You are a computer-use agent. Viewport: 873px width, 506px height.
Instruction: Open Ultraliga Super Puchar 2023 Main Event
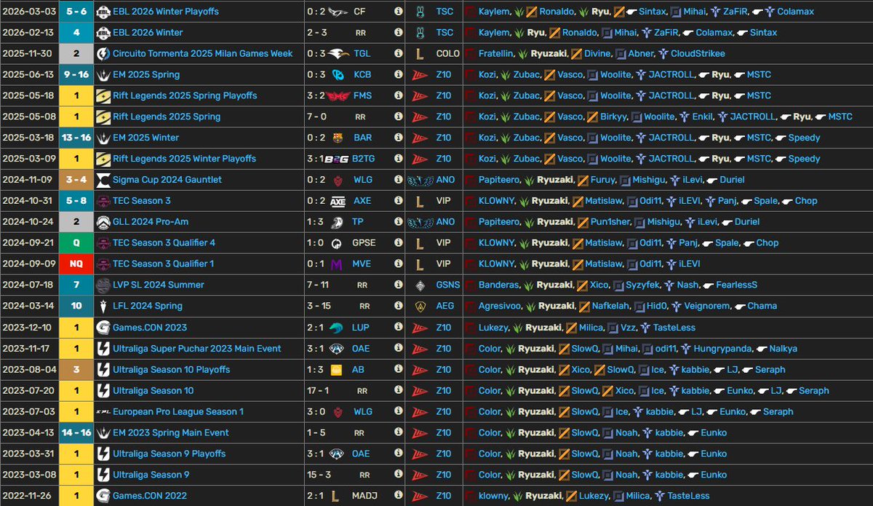coord(197,349)
